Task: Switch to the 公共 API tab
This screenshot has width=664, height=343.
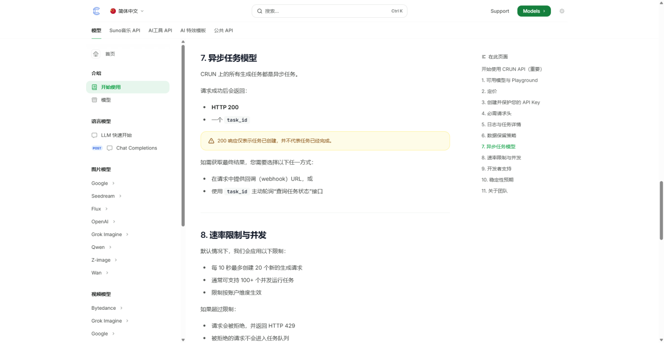Action: pyautogui.click(x=223, y=31)
